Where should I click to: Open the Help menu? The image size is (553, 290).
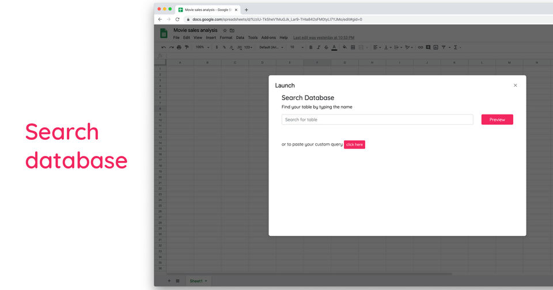coord(283,38)
